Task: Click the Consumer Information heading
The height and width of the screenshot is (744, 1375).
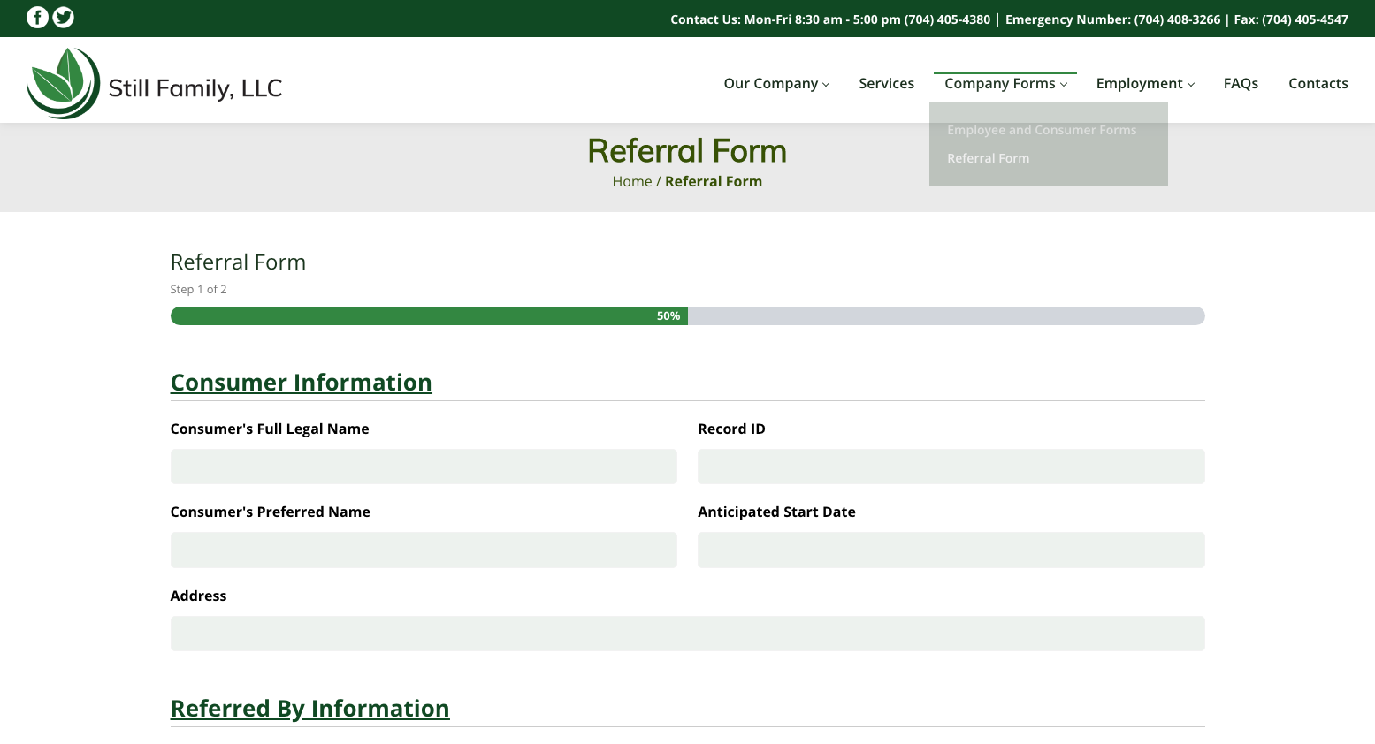Action: [301, 383]
